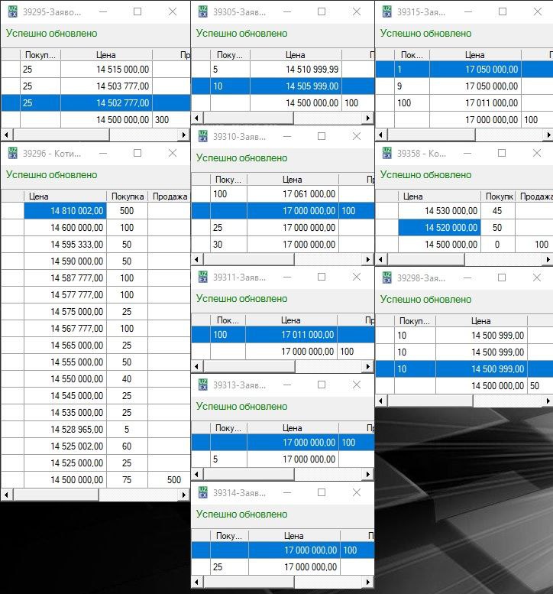Click the UZEX icon in window 39305
This screenshot has height=594, width=553.
pyautogui.click(x=202, y=11)
